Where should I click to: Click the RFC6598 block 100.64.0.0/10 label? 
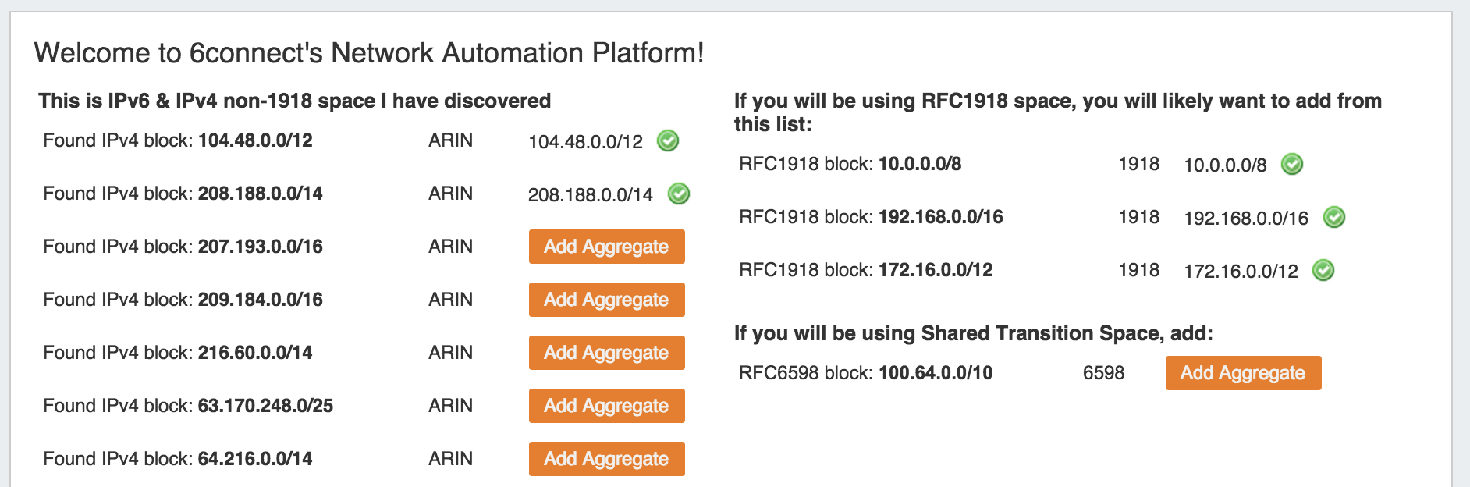coord(865,373)
